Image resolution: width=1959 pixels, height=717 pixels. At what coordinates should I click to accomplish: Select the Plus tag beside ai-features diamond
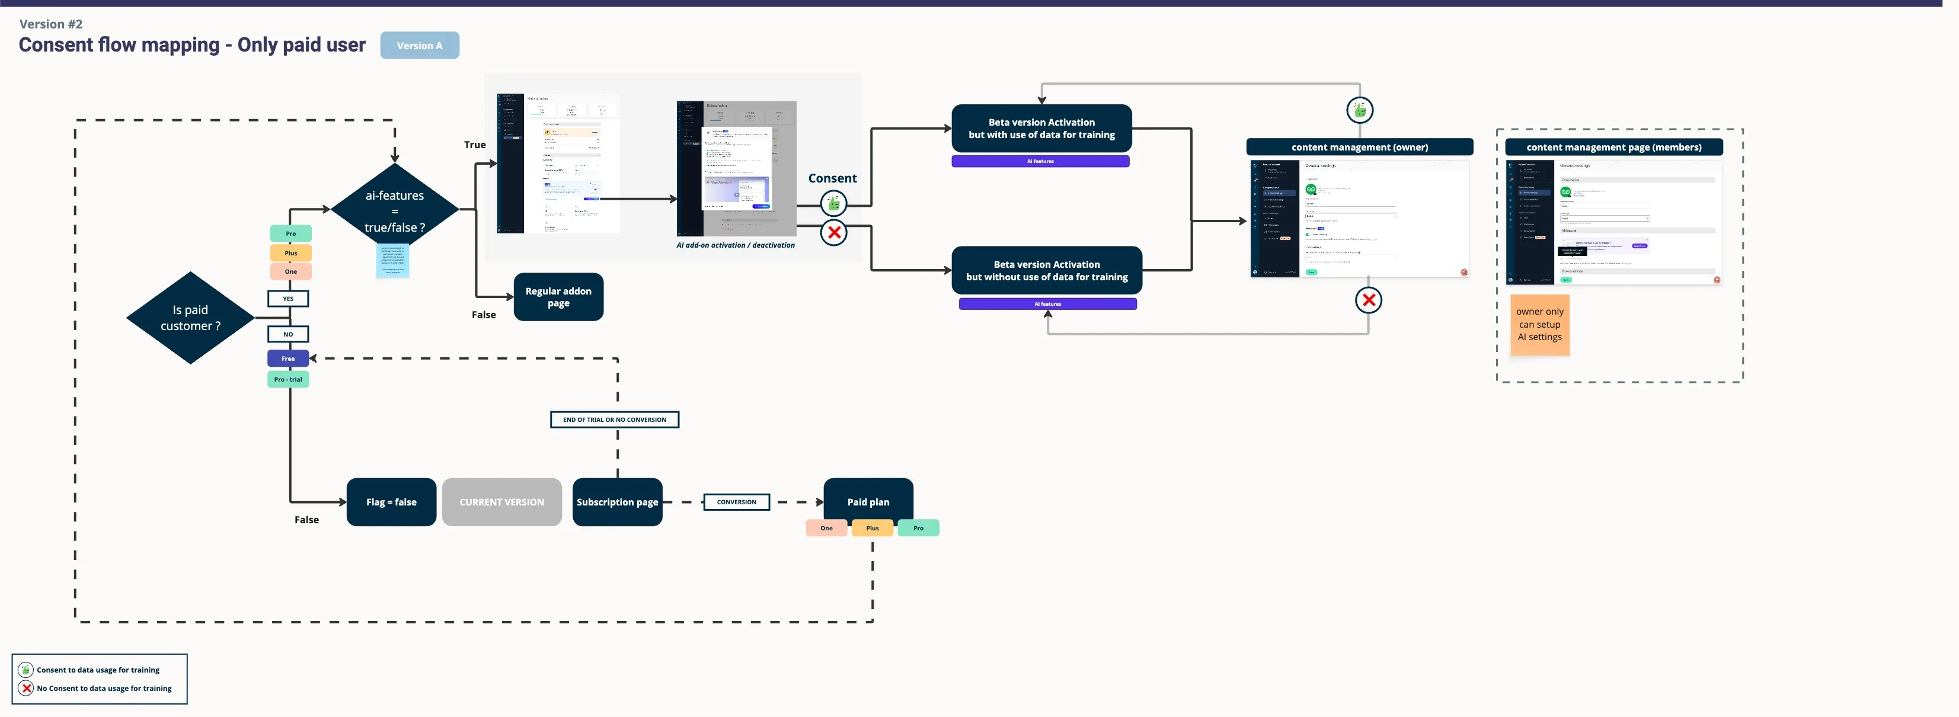[x=290, y=252]
